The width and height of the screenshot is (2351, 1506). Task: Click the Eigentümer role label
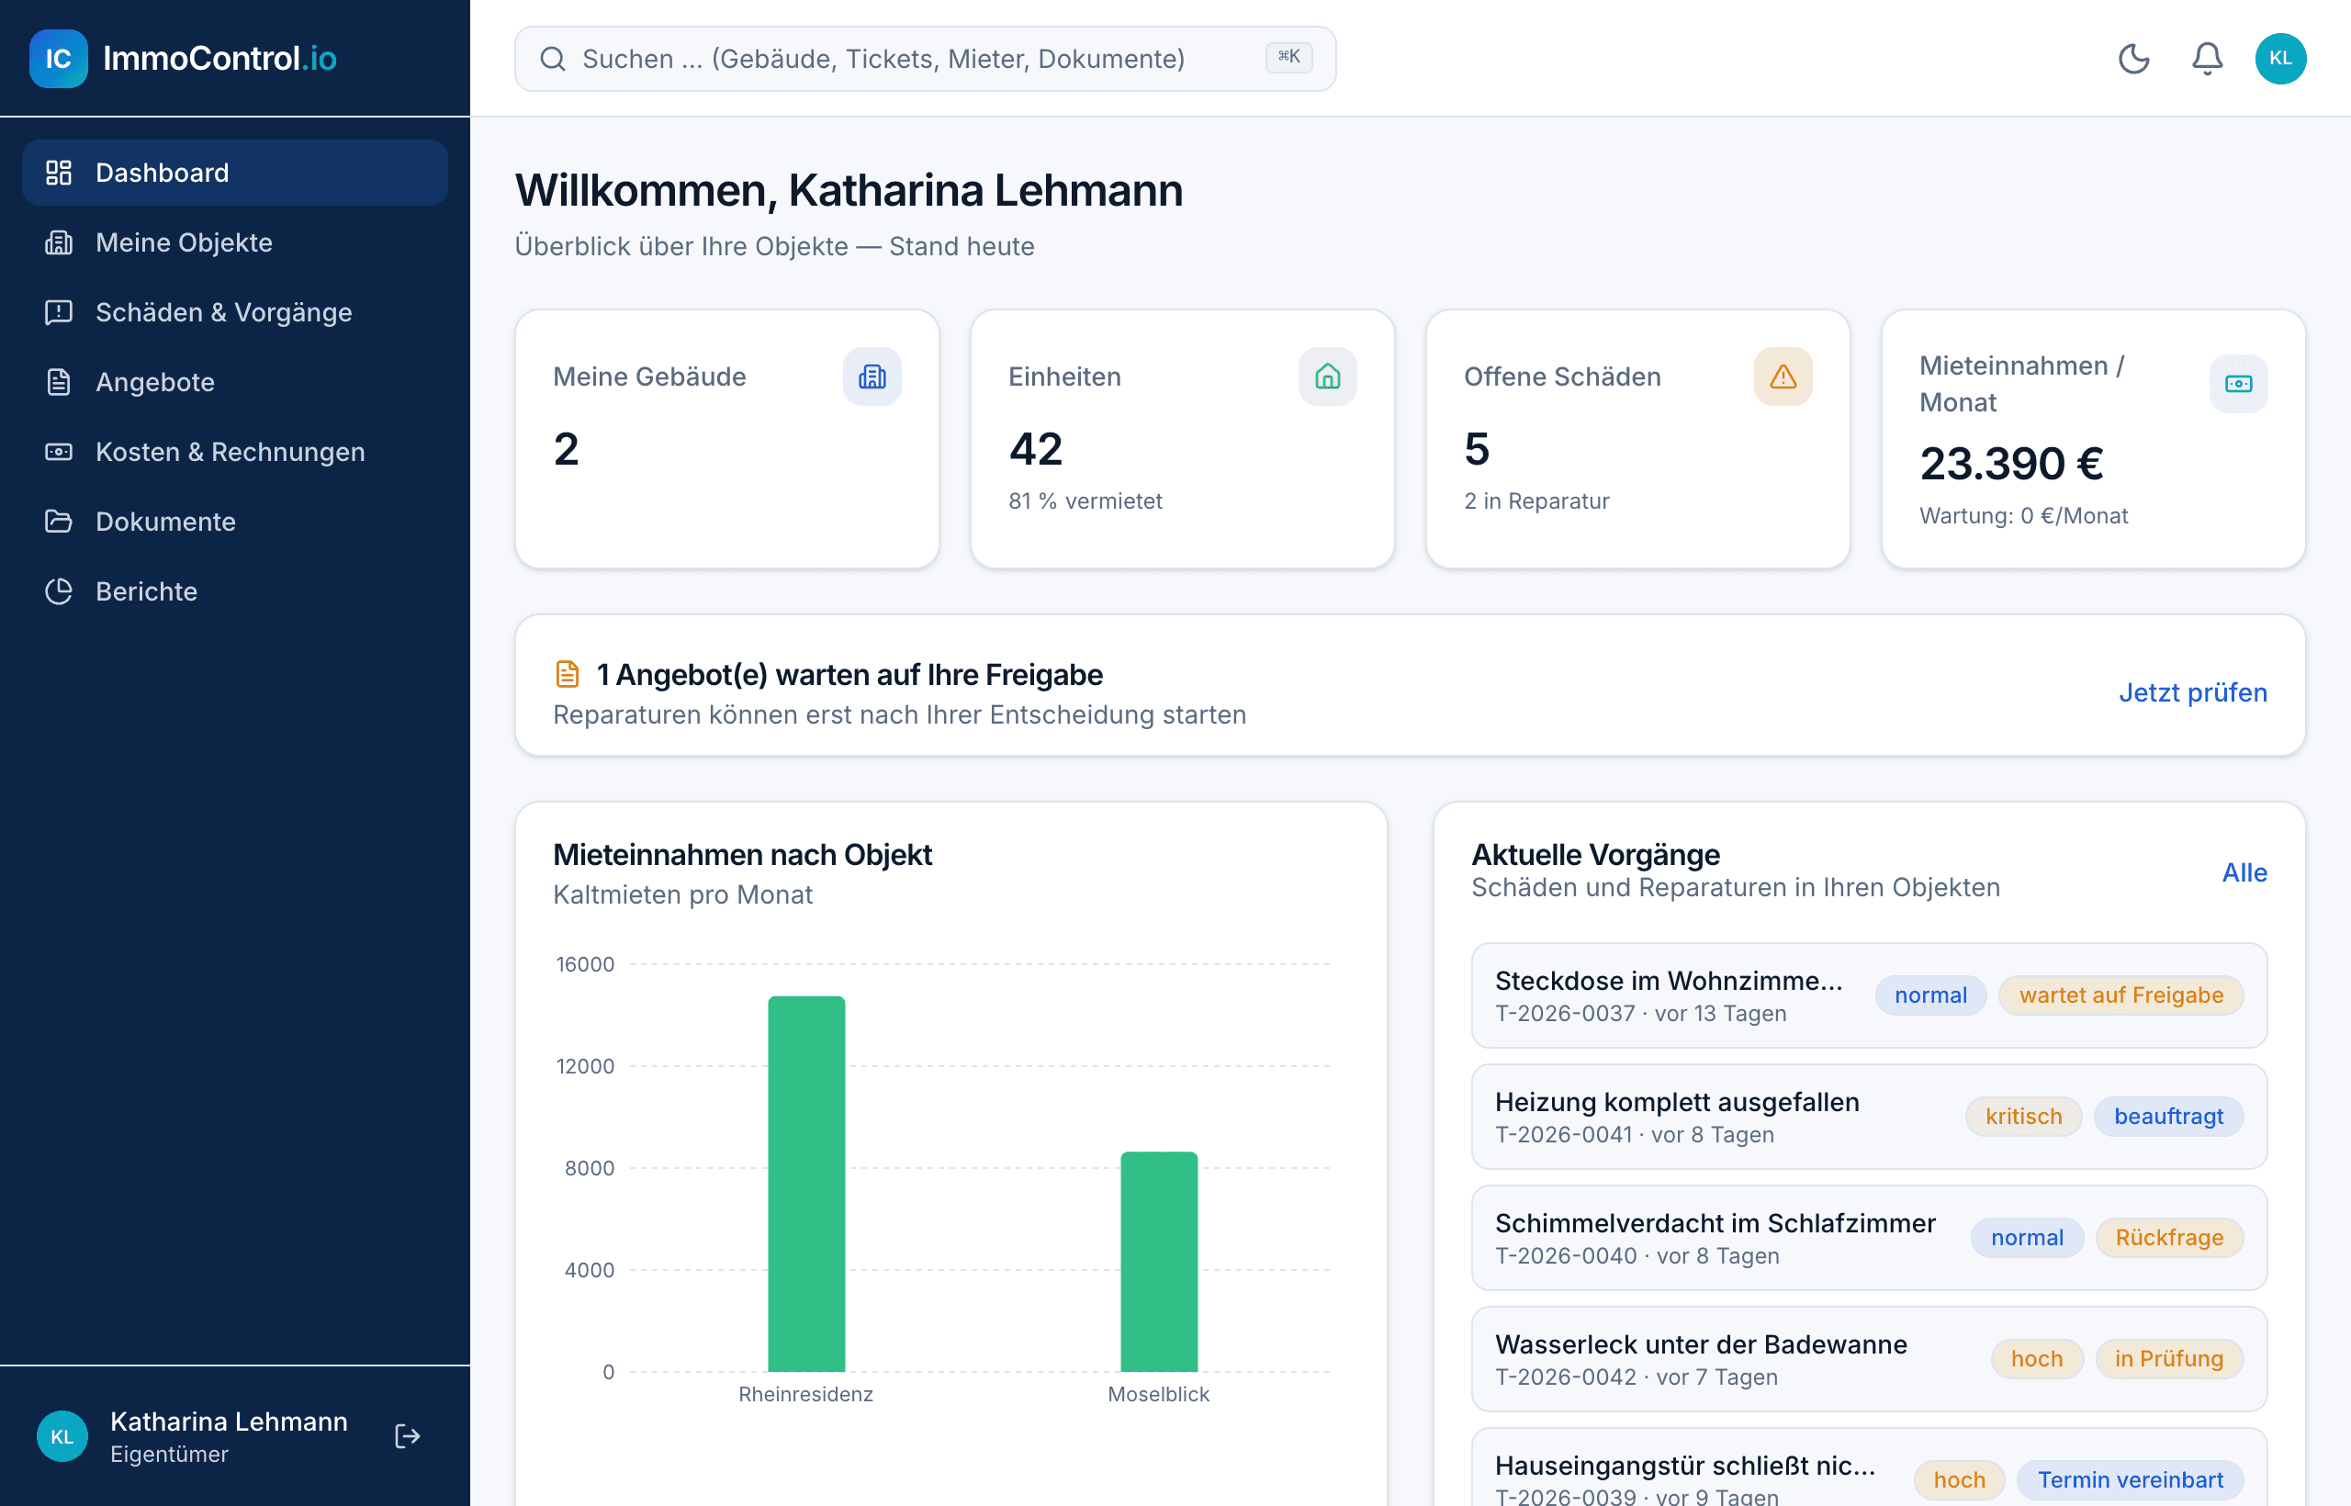pos(169,1455)
